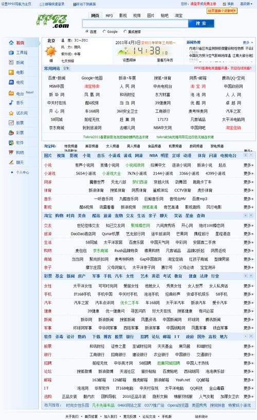The height and width of the screenshot is (420, 257).
Task: Switch to the 影视 search tab
Action: point(123,15)
